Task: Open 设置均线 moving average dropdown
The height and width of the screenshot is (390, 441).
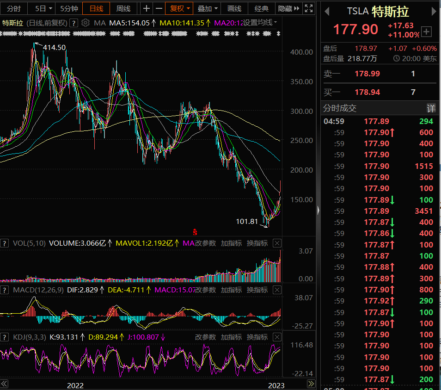Action: (260, 23)
